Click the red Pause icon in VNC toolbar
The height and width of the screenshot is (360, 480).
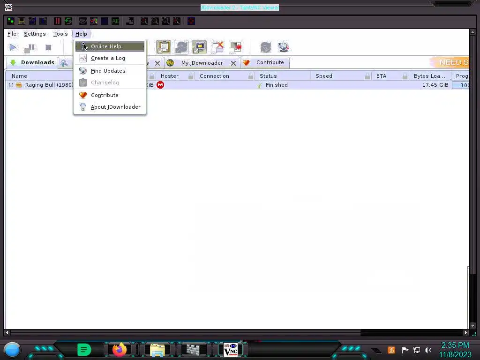click(57, 21)
